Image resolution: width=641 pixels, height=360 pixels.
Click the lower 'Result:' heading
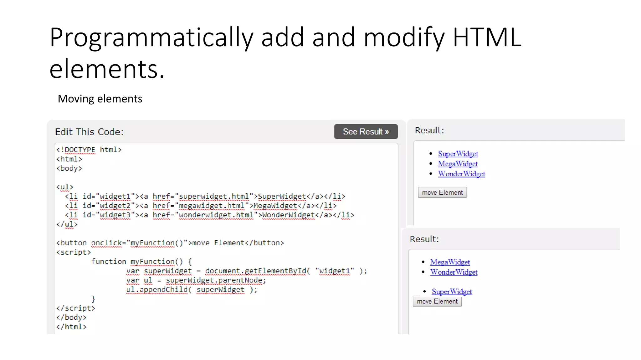[x=424, y=239]
